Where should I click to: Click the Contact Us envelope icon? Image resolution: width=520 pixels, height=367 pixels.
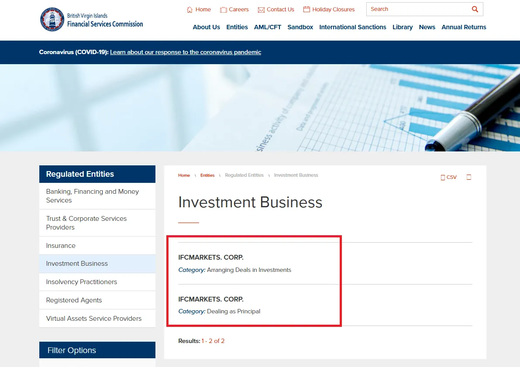(x=261, y=10)
